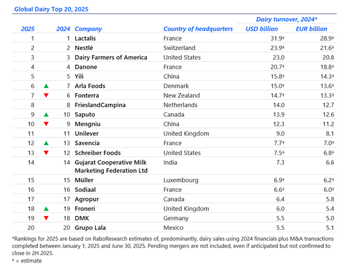Click Agropur EUR value '5.8'
This screenshot has height=266, width=351.
tap(330, 199)
